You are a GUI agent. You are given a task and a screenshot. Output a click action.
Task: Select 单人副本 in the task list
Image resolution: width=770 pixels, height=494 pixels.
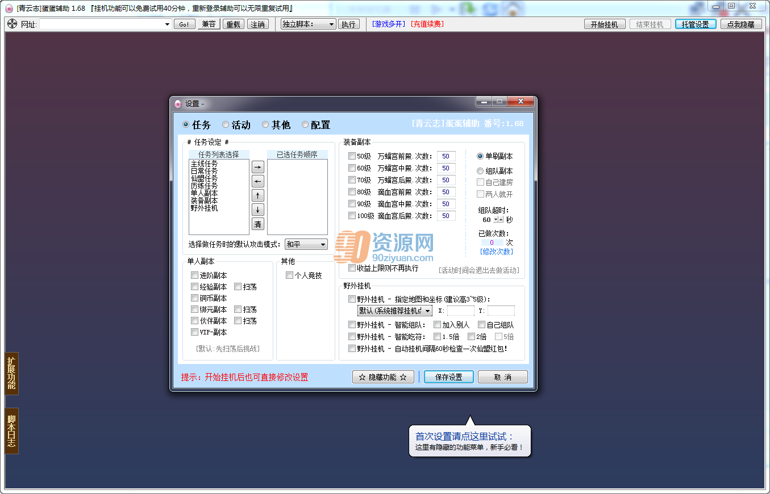coord(204,193)
